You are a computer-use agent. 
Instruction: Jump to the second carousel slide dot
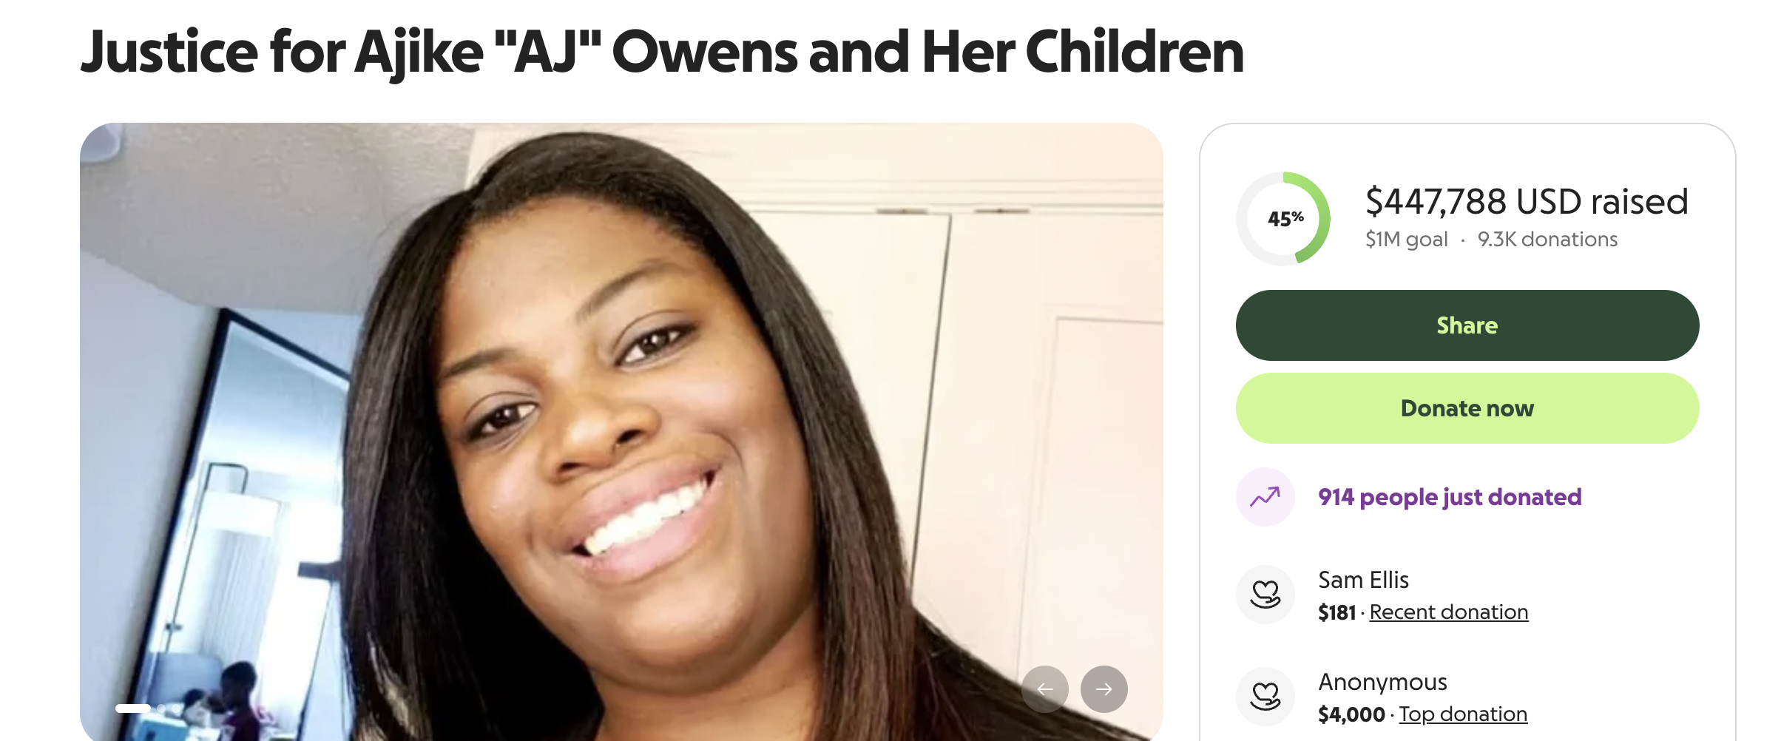point(161,708)
